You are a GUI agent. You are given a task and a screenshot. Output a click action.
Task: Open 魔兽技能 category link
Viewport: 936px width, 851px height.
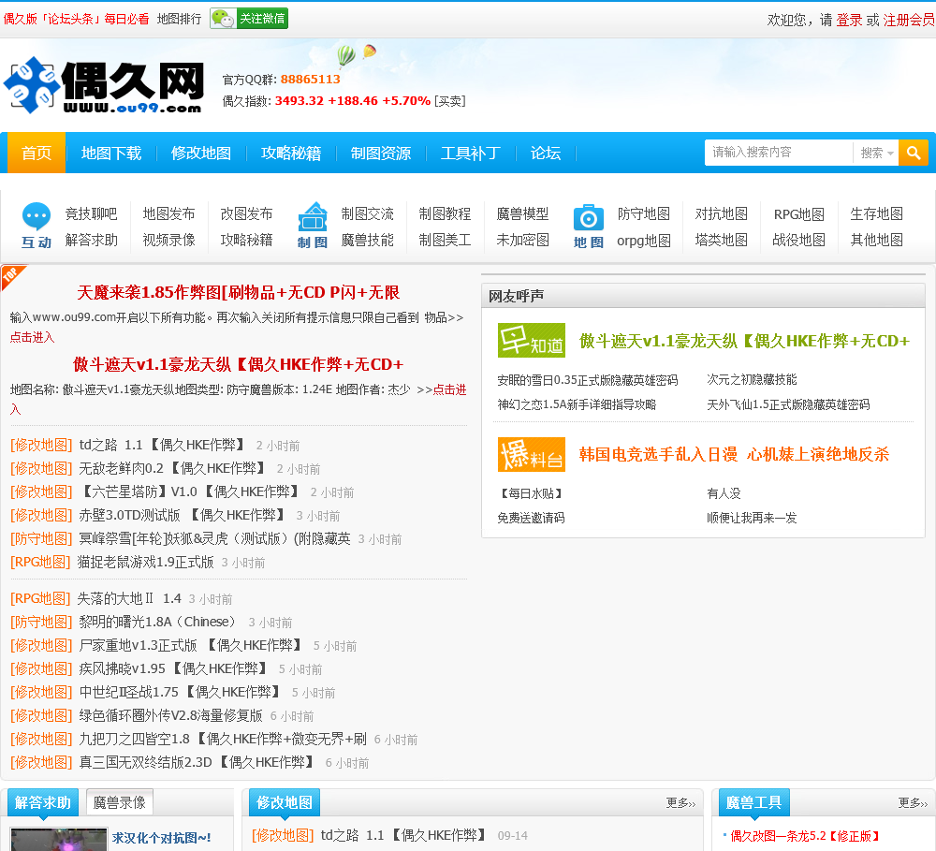tap(367, 240)
